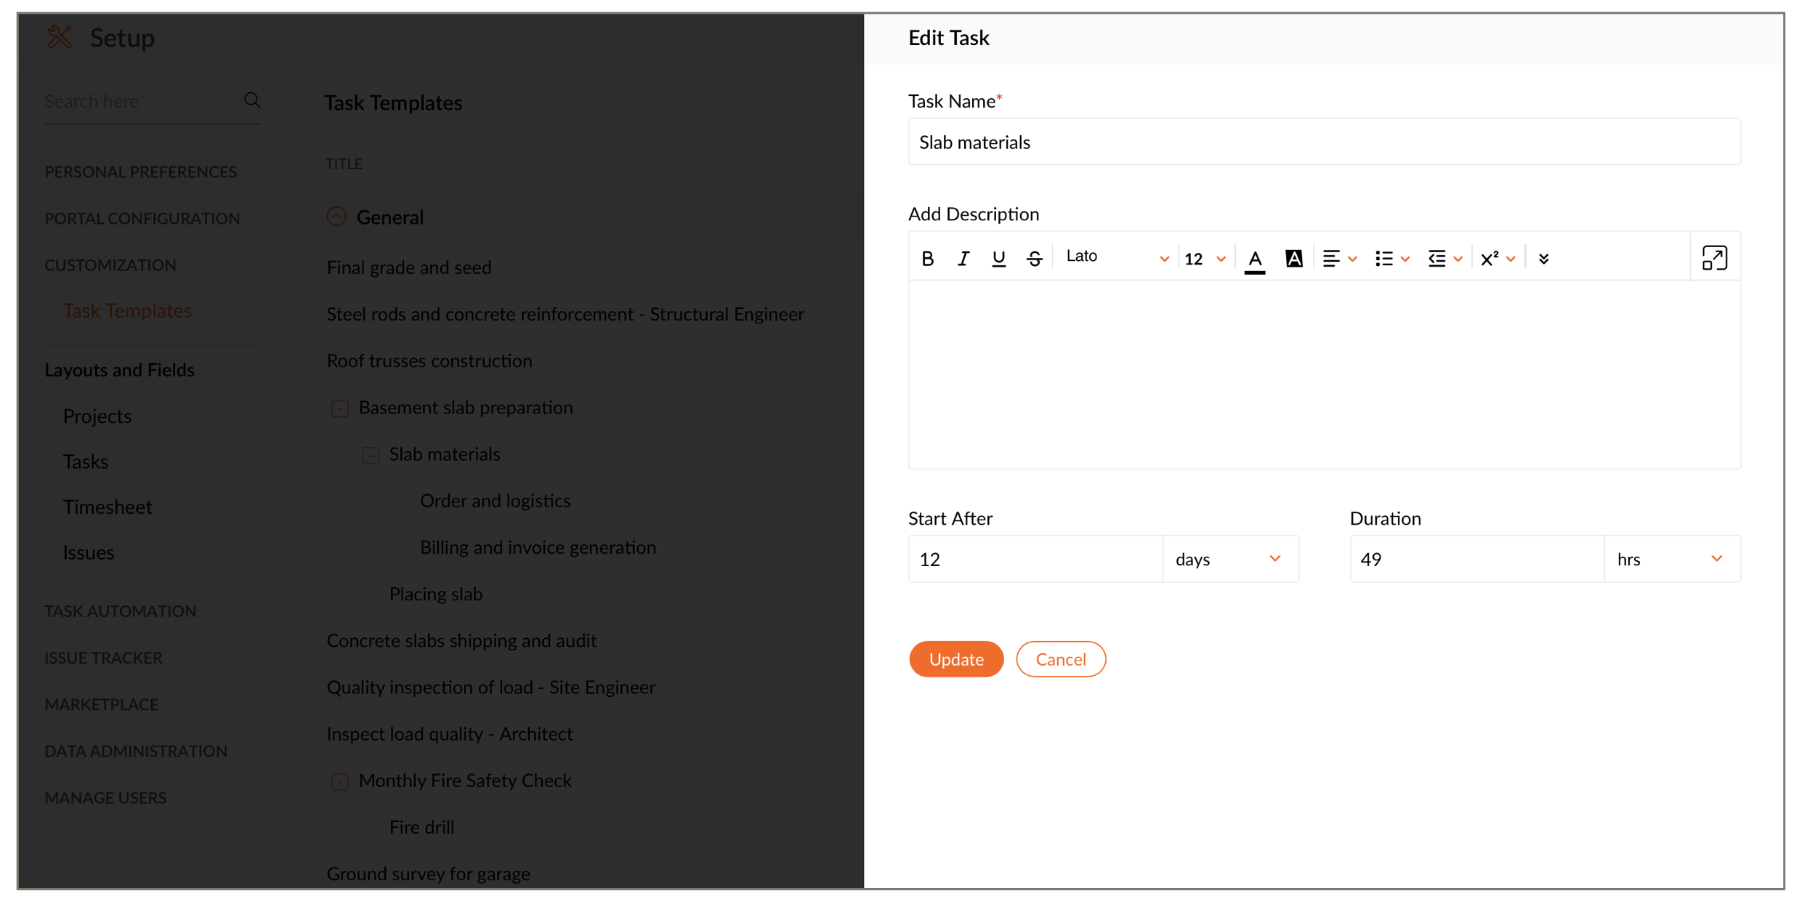Cancel editing the task

coord(1060,659)
